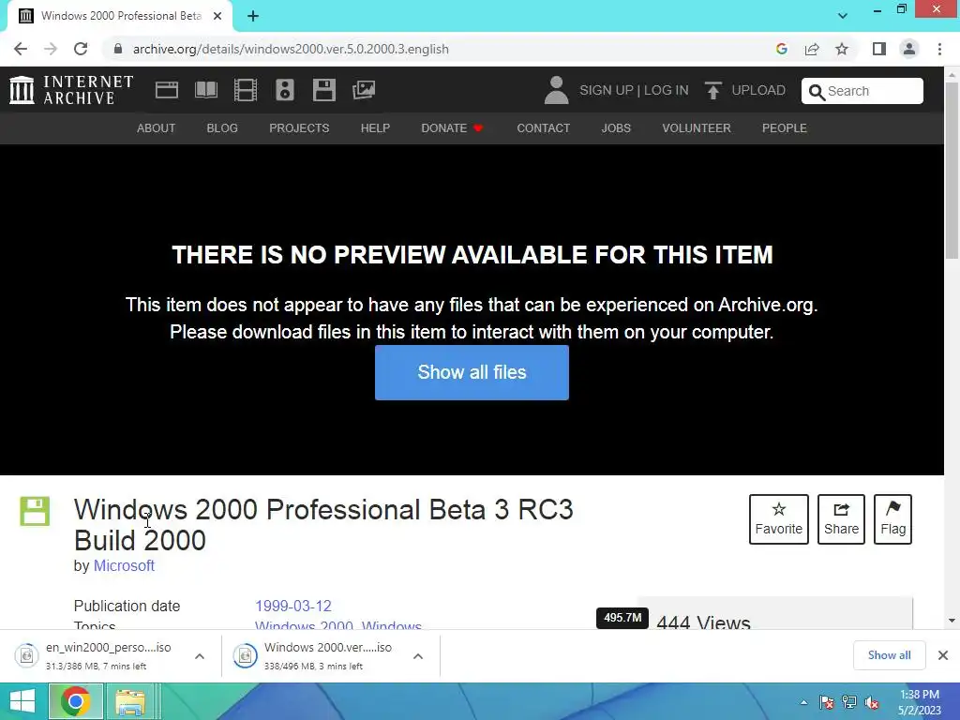Open the Audio speaker icon
The height and width of the screenshot is (720, 960).
pos(285,90)
